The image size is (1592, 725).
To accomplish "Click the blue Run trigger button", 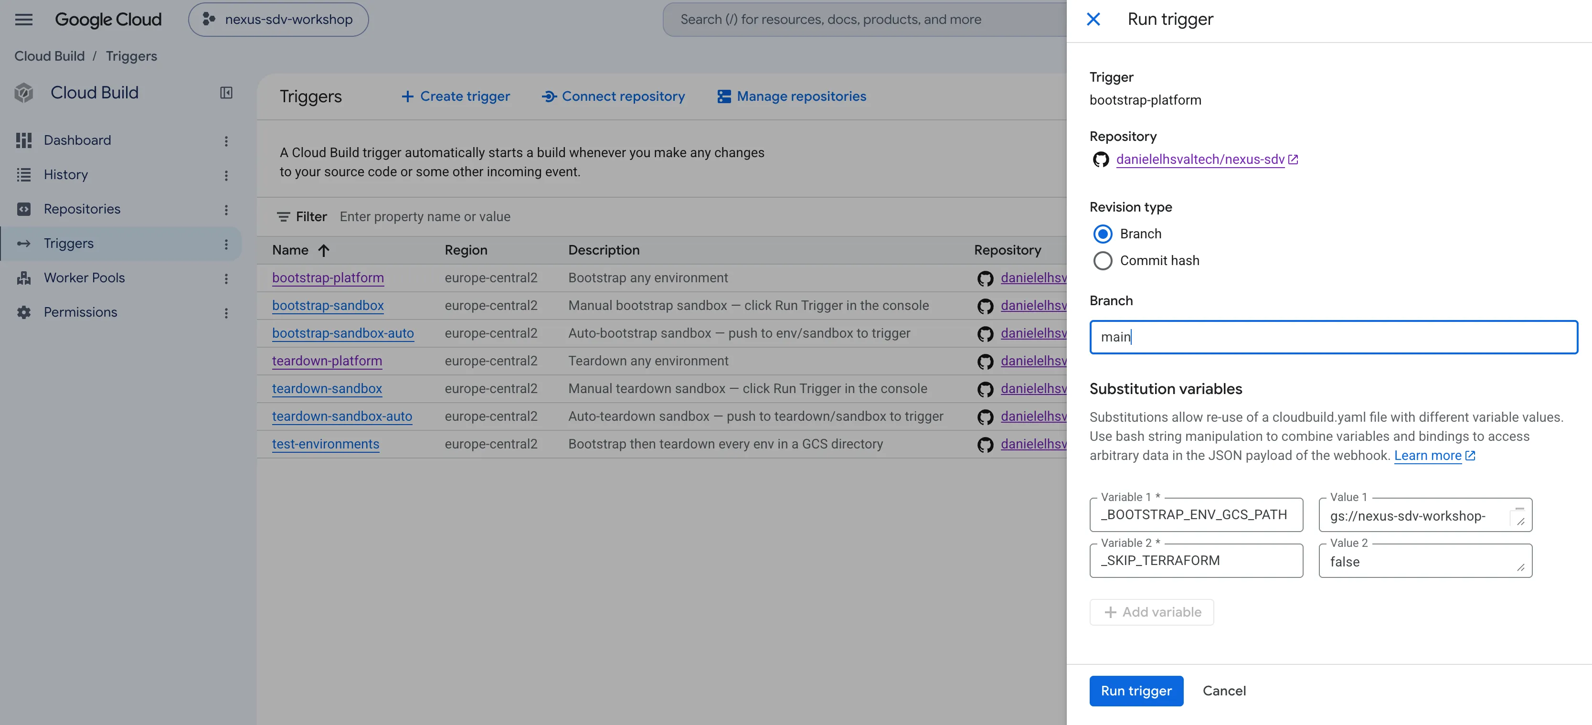I will pyautogui.click(x=1136, y=691).
